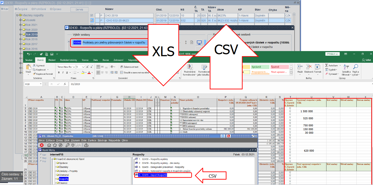Click the key icon in iFIS toolbar
The image size is (373, 185).
(x=67, y=145)
